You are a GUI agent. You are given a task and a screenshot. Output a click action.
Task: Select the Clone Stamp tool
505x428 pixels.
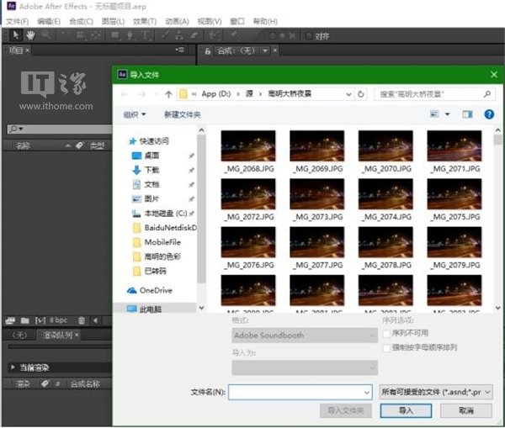click(179, 35)
